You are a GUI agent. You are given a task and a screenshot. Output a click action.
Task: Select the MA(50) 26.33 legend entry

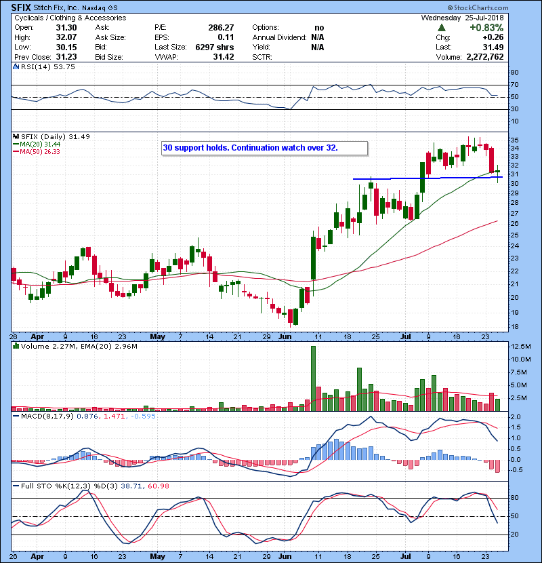tap(37, 152)
